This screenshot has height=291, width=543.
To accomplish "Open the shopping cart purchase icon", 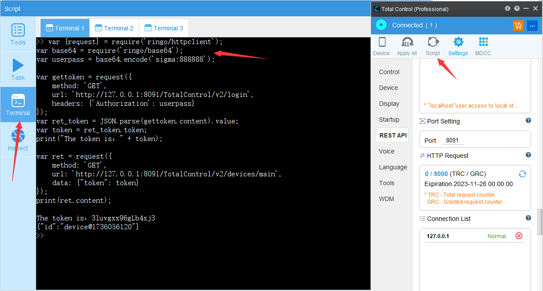I will [x=518, y=26].
